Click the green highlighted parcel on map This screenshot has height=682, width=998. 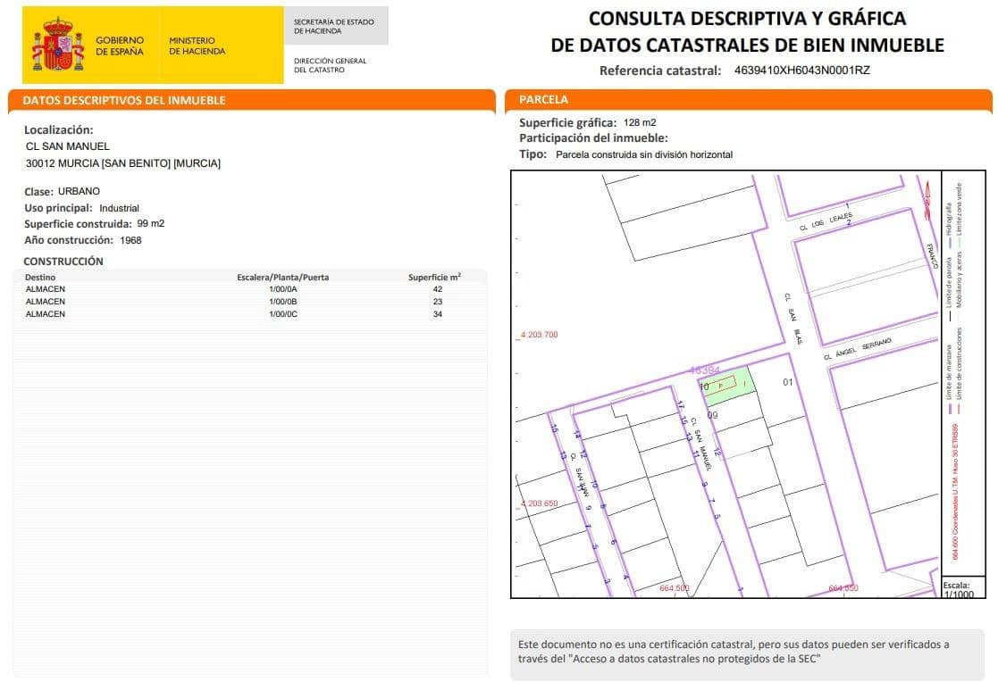(x=729, y=386)
